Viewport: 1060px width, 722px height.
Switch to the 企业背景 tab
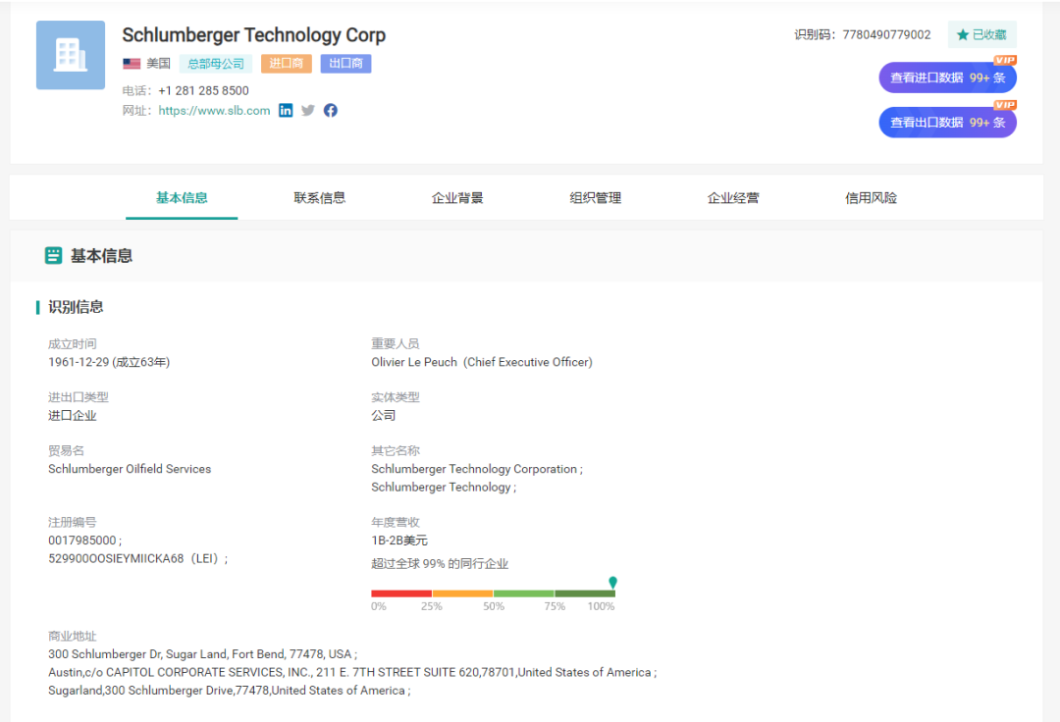pos(457,198)
